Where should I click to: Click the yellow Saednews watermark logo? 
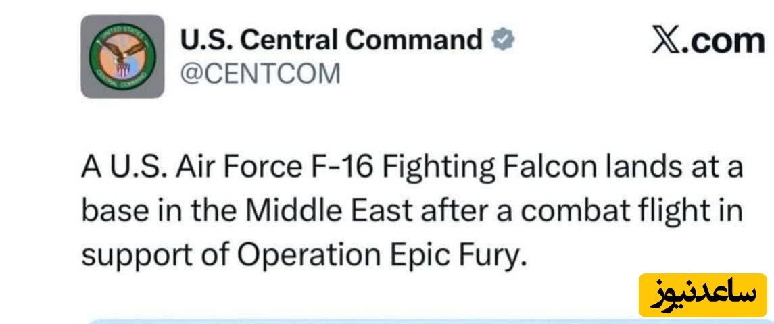702,295
